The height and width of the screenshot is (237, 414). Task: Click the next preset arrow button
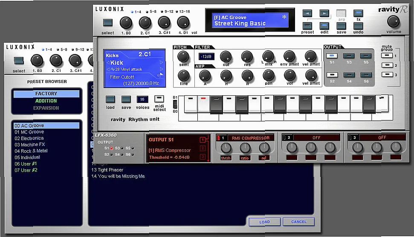tap(324, 13)
